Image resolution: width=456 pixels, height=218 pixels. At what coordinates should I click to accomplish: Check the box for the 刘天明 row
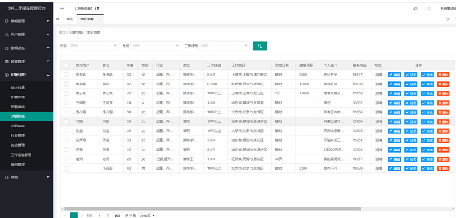pos(66,140)
